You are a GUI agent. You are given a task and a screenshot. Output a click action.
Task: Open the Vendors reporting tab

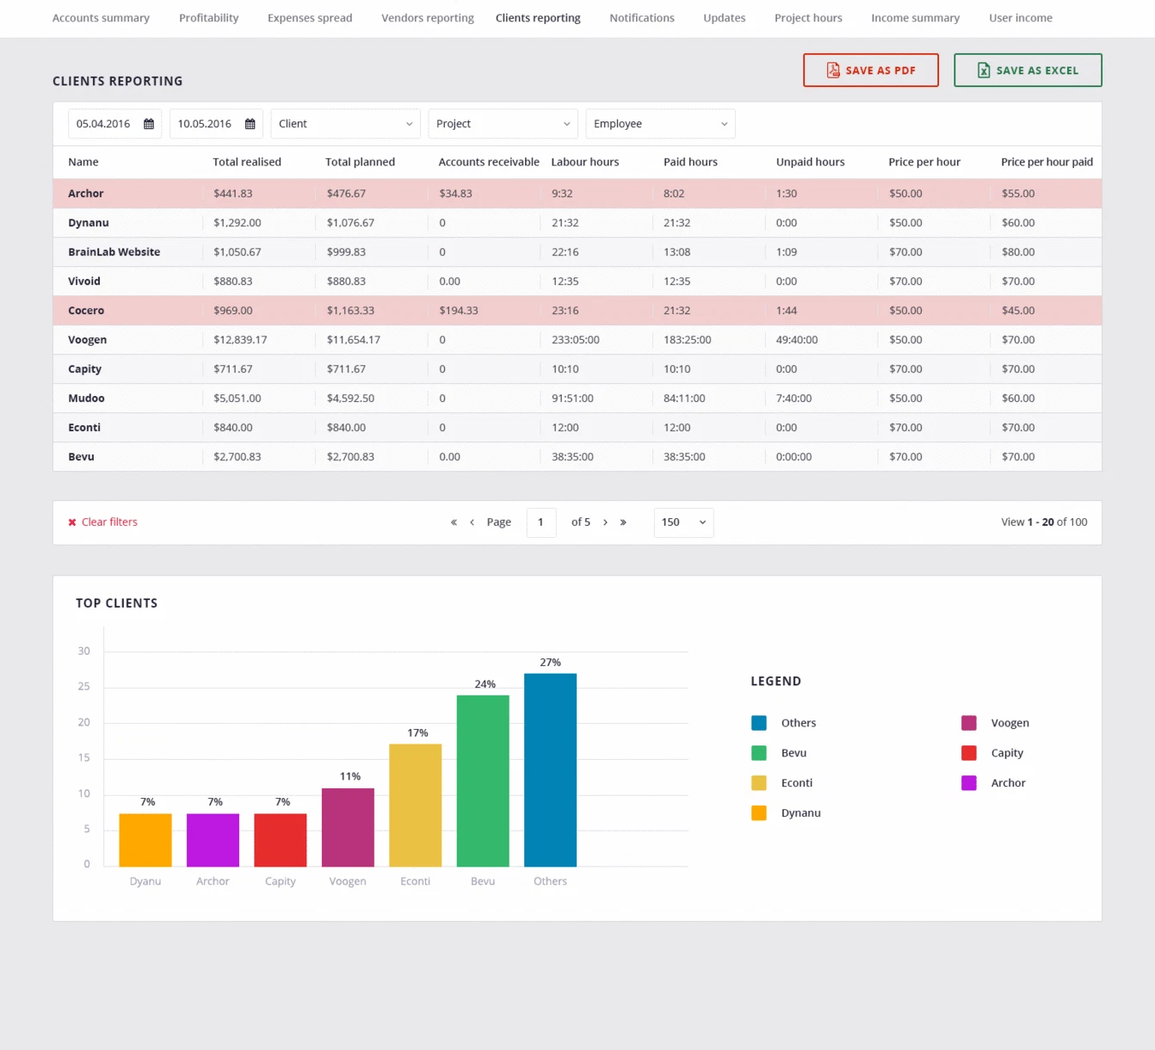pos(428,18)
